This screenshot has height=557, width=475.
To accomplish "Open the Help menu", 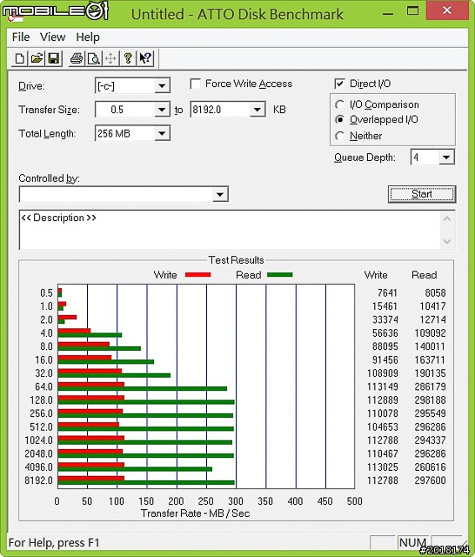I will pyautogui.click(x=88, y=37).
